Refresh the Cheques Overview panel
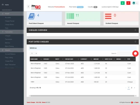This screenshot has width=140, height=105. pos(136,30)
